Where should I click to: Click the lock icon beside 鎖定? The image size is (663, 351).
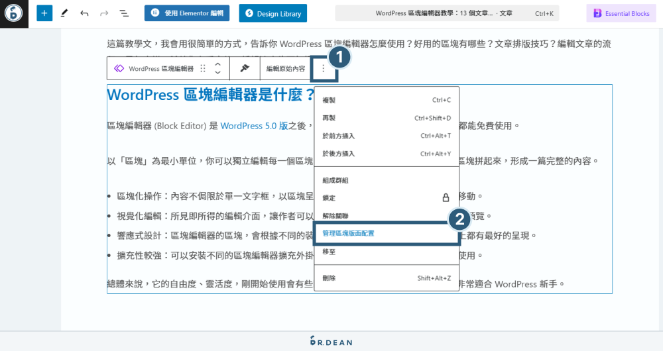coord(446,197)
